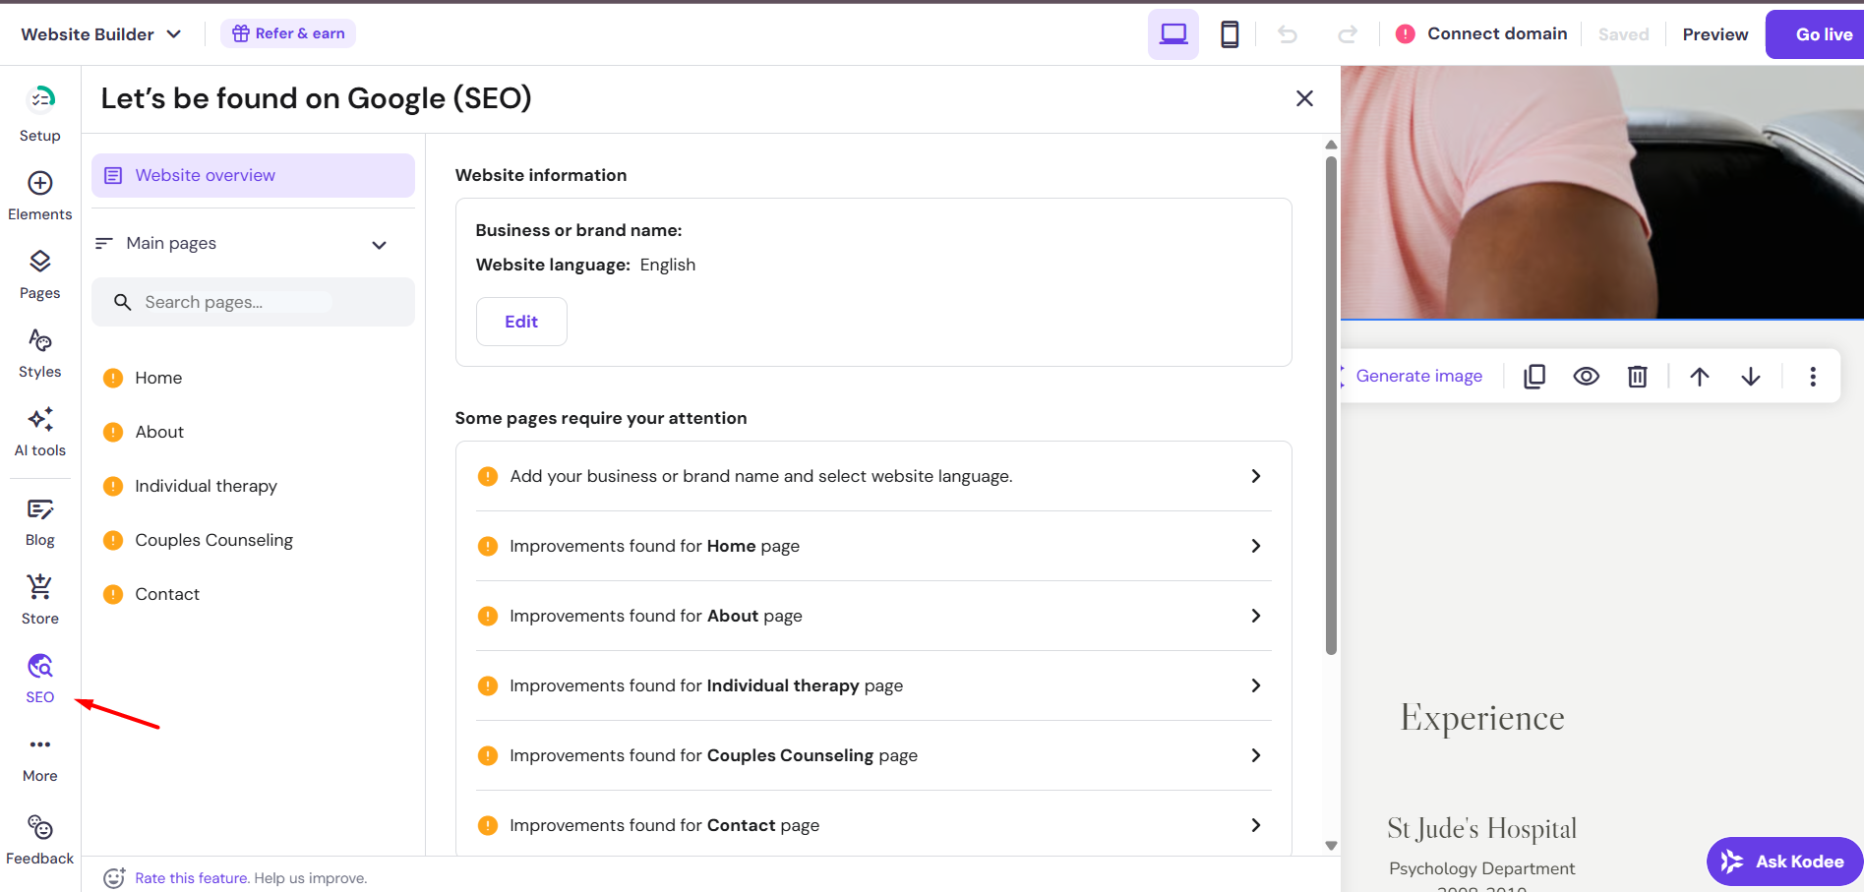Expand Couples Counseling improvements row

(x=873, y=755)
